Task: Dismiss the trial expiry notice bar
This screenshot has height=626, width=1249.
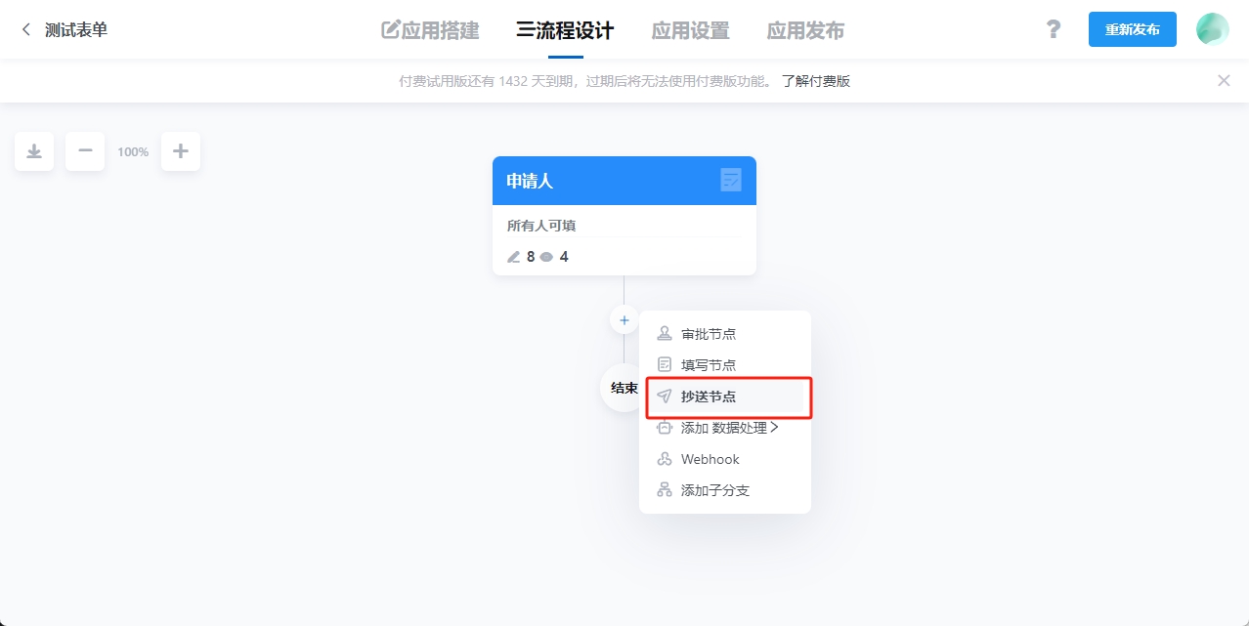Action: 1224,80
